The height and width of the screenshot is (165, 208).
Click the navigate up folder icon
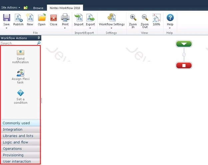pos(26,8)
